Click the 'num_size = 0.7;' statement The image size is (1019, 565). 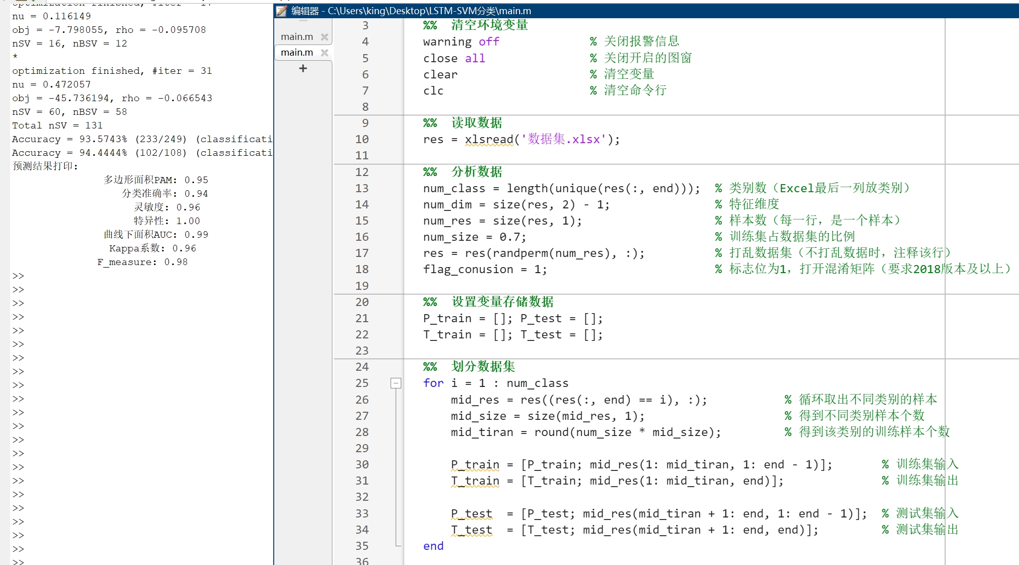pyautogui.click(x=474, y=237)
